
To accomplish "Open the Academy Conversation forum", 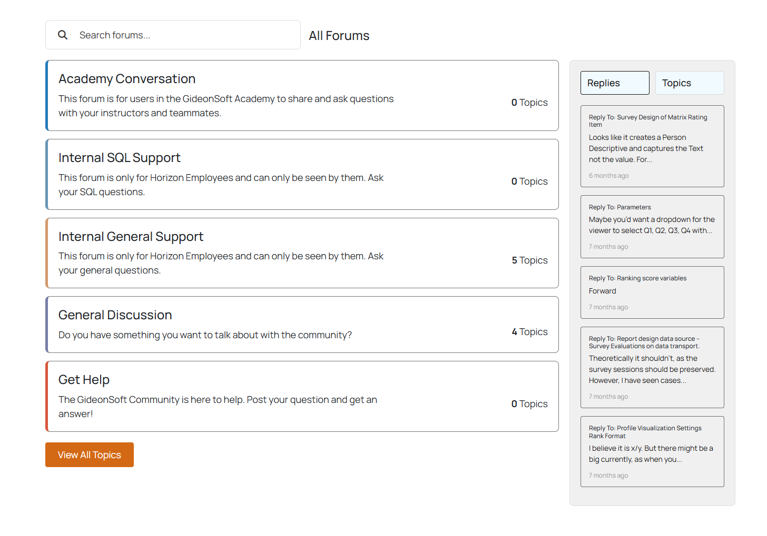I will click(x=127, y=79).
